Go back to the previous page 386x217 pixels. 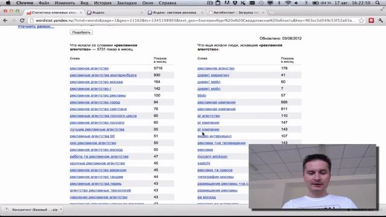tap(5, 20)
